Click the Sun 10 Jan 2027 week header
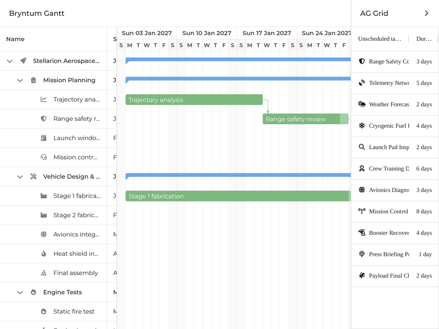439x329 pixels. coord(207,33)
